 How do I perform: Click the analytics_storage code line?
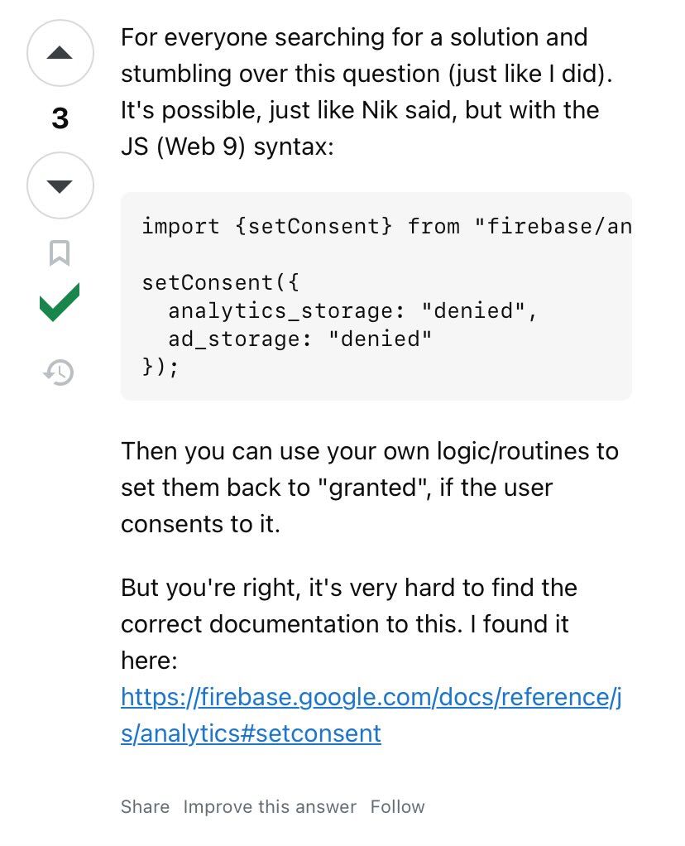click(352, 310)
